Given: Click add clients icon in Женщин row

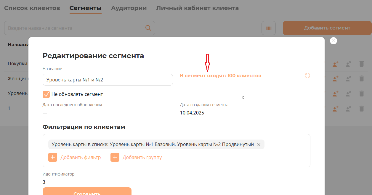Looking at the screenshot, I should tap(335, 78).
